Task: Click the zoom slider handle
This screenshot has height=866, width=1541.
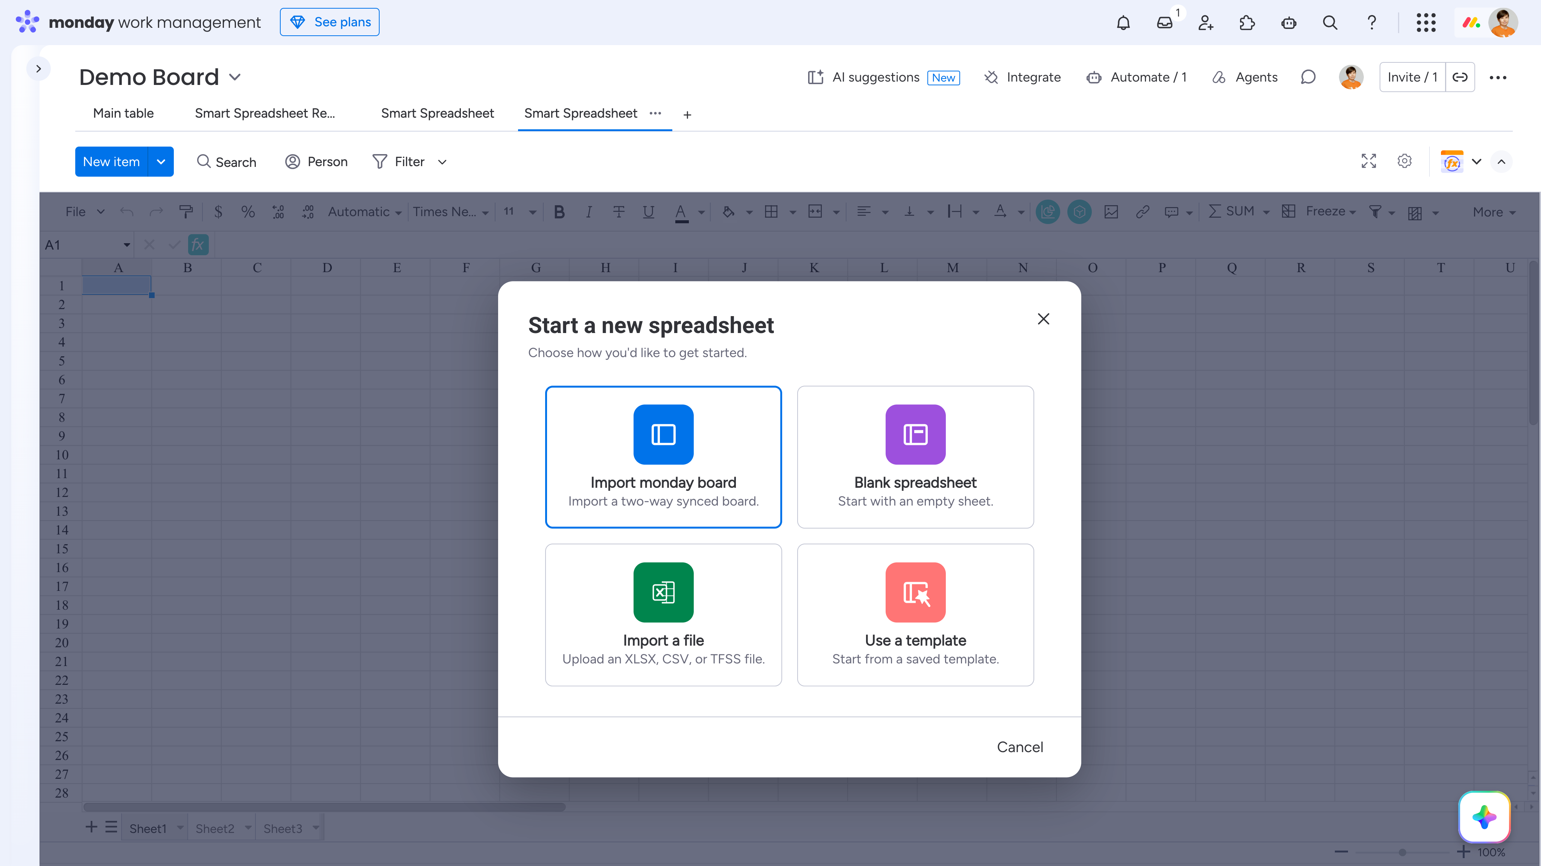Action: point(1402,852)
